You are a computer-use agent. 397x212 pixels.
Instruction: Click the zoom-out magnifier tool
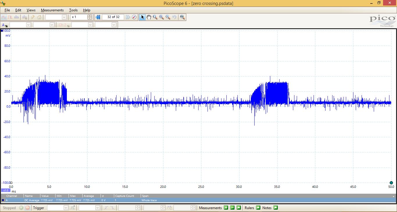coord(168,17)
